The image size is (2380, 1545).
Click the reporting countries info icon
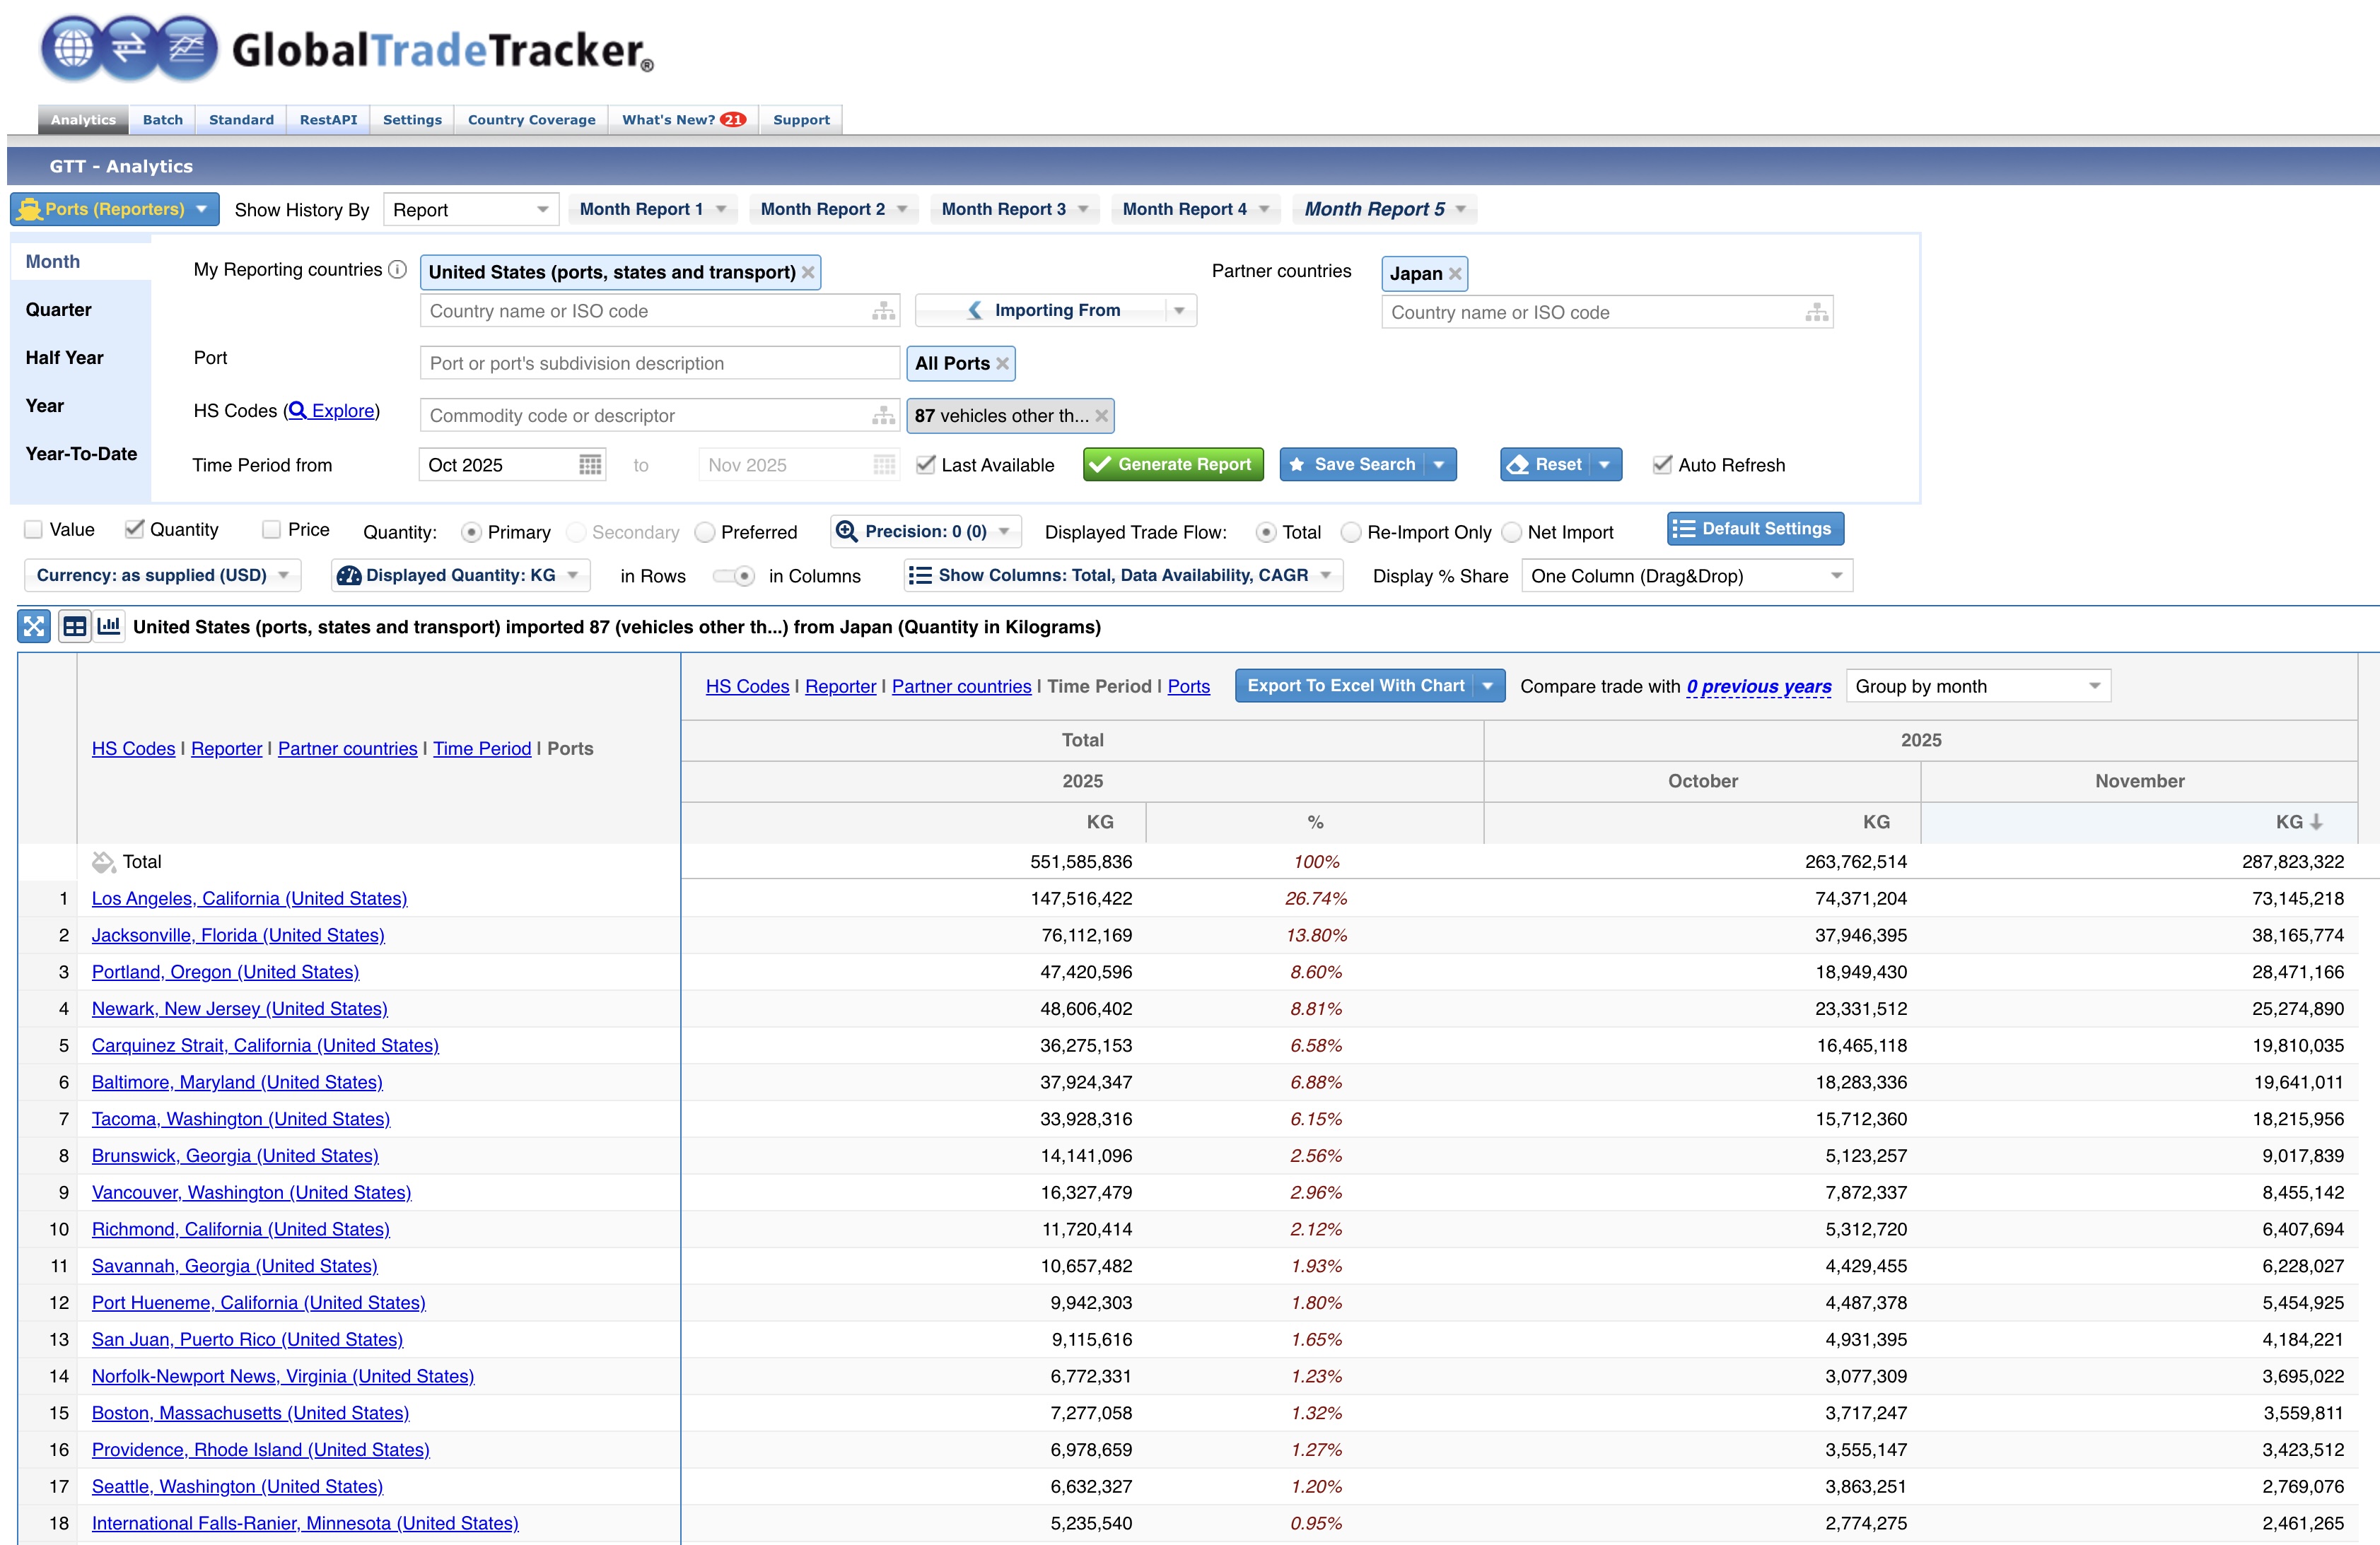[397, 270]
